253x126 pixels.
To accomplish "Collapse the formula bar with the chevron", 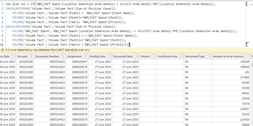I will (x=251, y=5).
